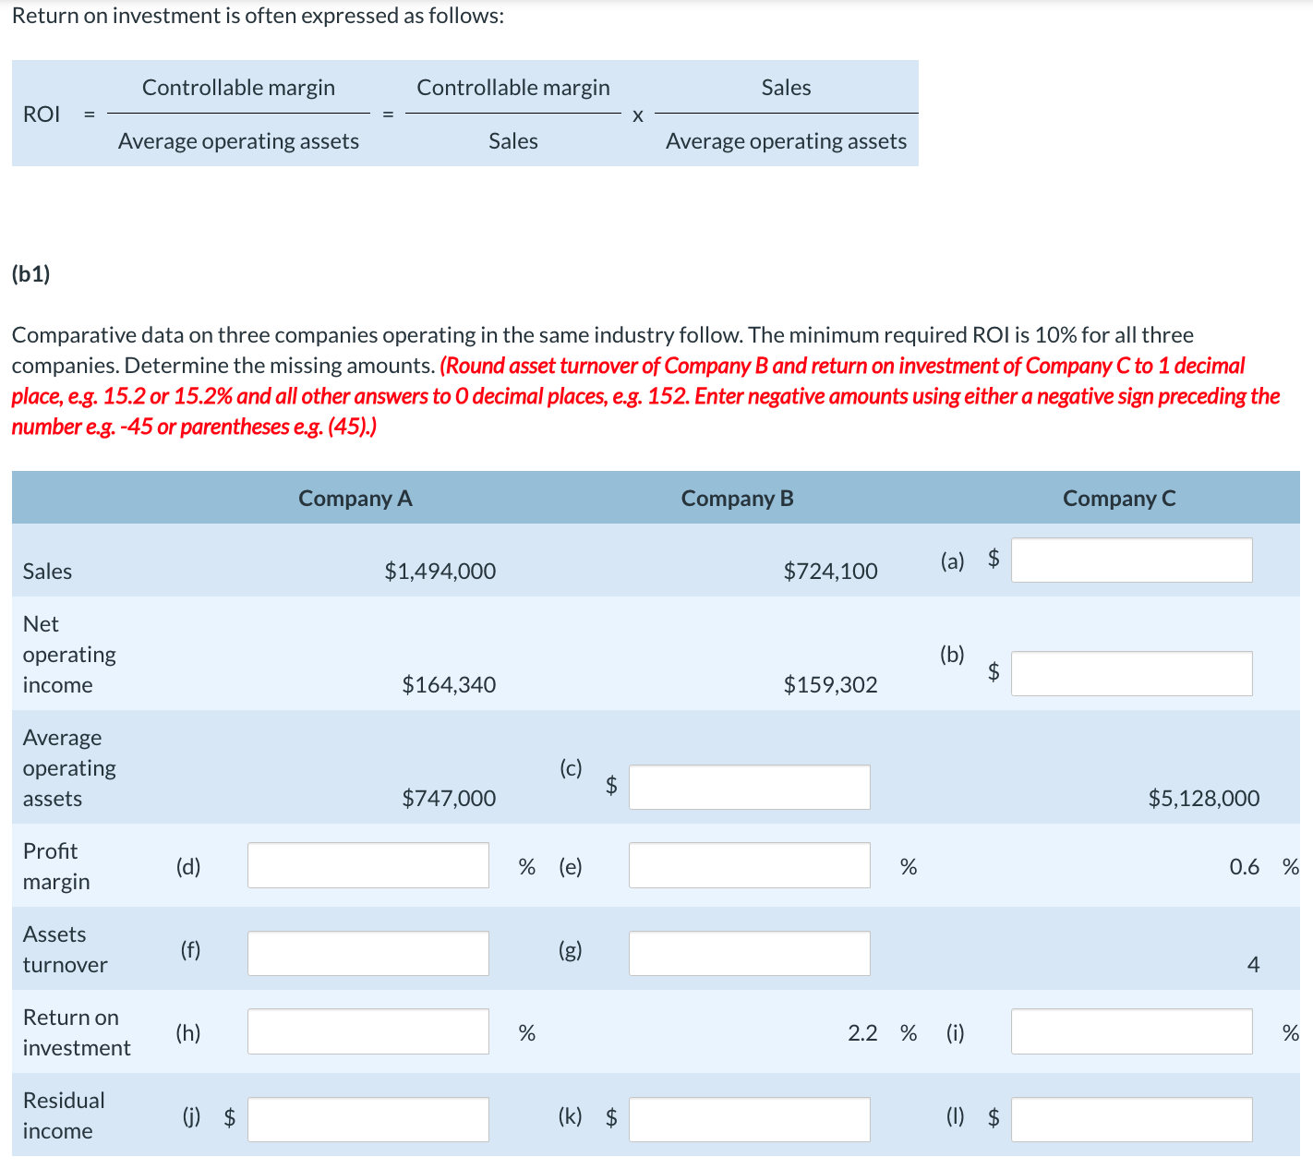1313x1169 pixels.
Task: Select the Company C column header
Action: 1119,498
